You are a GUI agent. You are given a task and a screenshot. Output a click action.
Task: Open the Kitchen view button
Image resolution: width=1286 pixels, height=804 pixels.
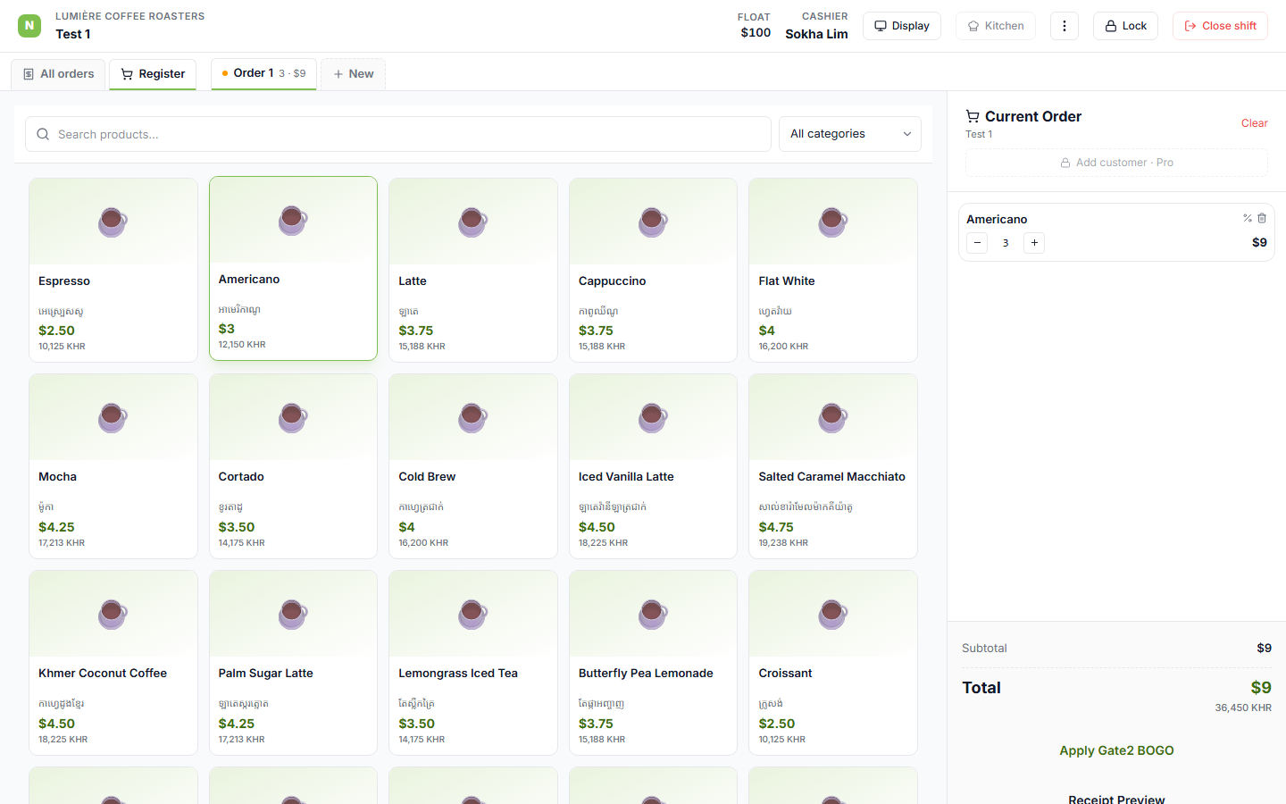coord(996,26)
